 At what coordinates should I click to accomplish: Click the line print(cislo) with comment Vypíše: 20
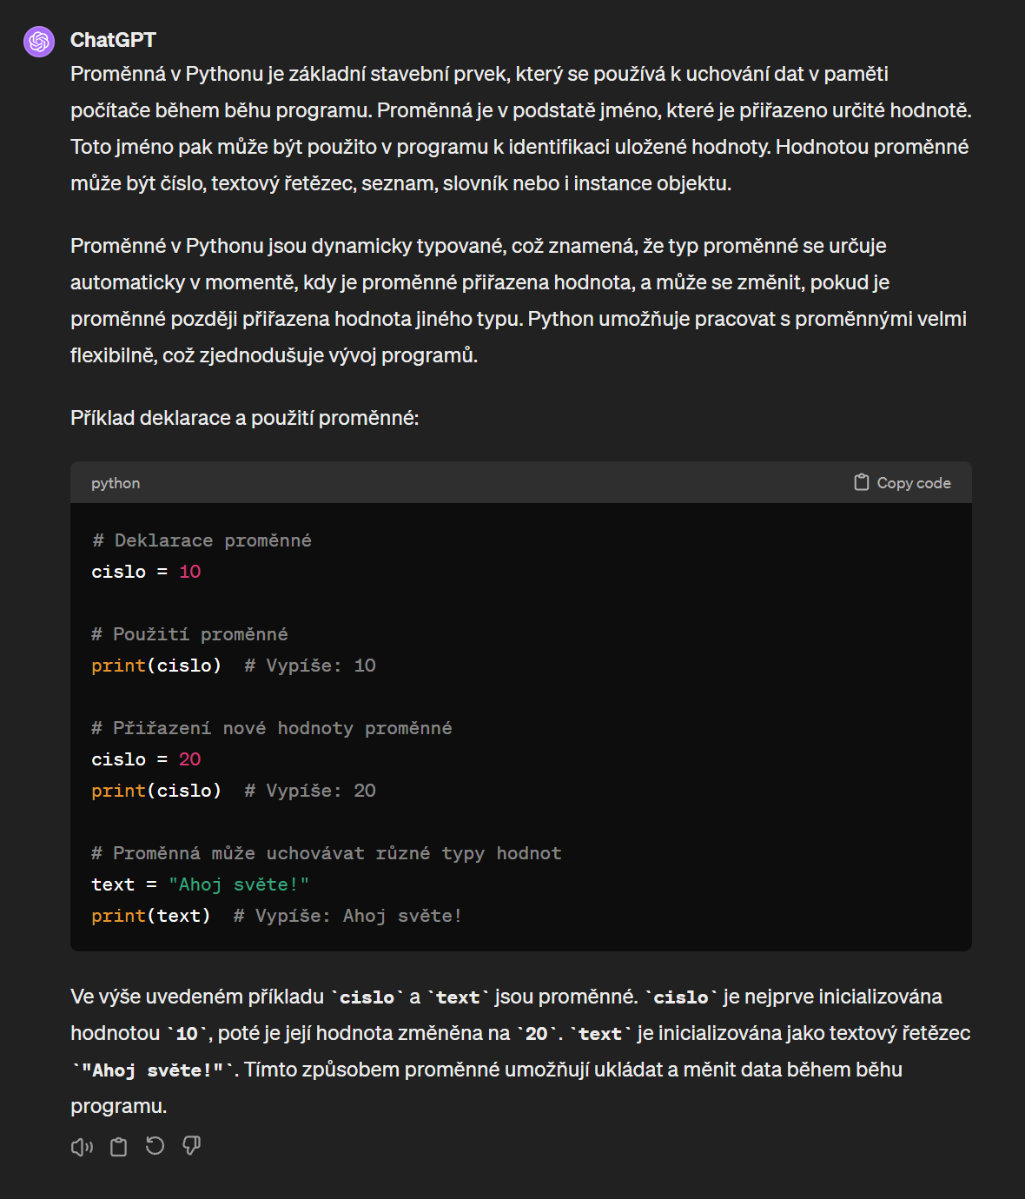click(156, 791)
